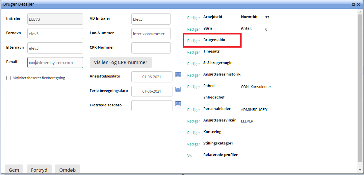Click the Omdøb button
This screenshot has width=364, height=175.
tap(67, 170)
